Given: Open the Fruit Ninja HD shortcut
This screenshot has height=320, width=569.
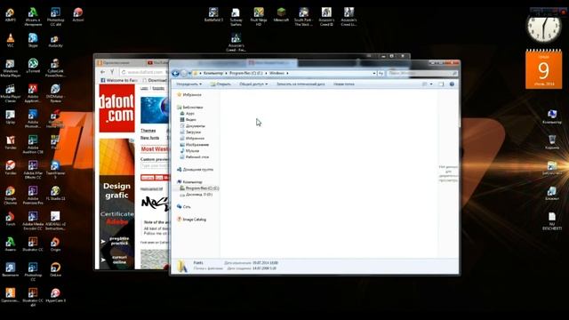Looking at the screenshot, I should click(259, 17).
